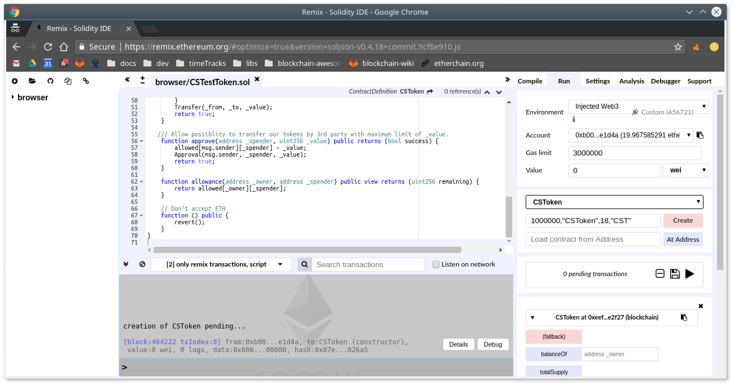Show Environment info via the blue i icon

pyautogui.click(x=574, y=119)
